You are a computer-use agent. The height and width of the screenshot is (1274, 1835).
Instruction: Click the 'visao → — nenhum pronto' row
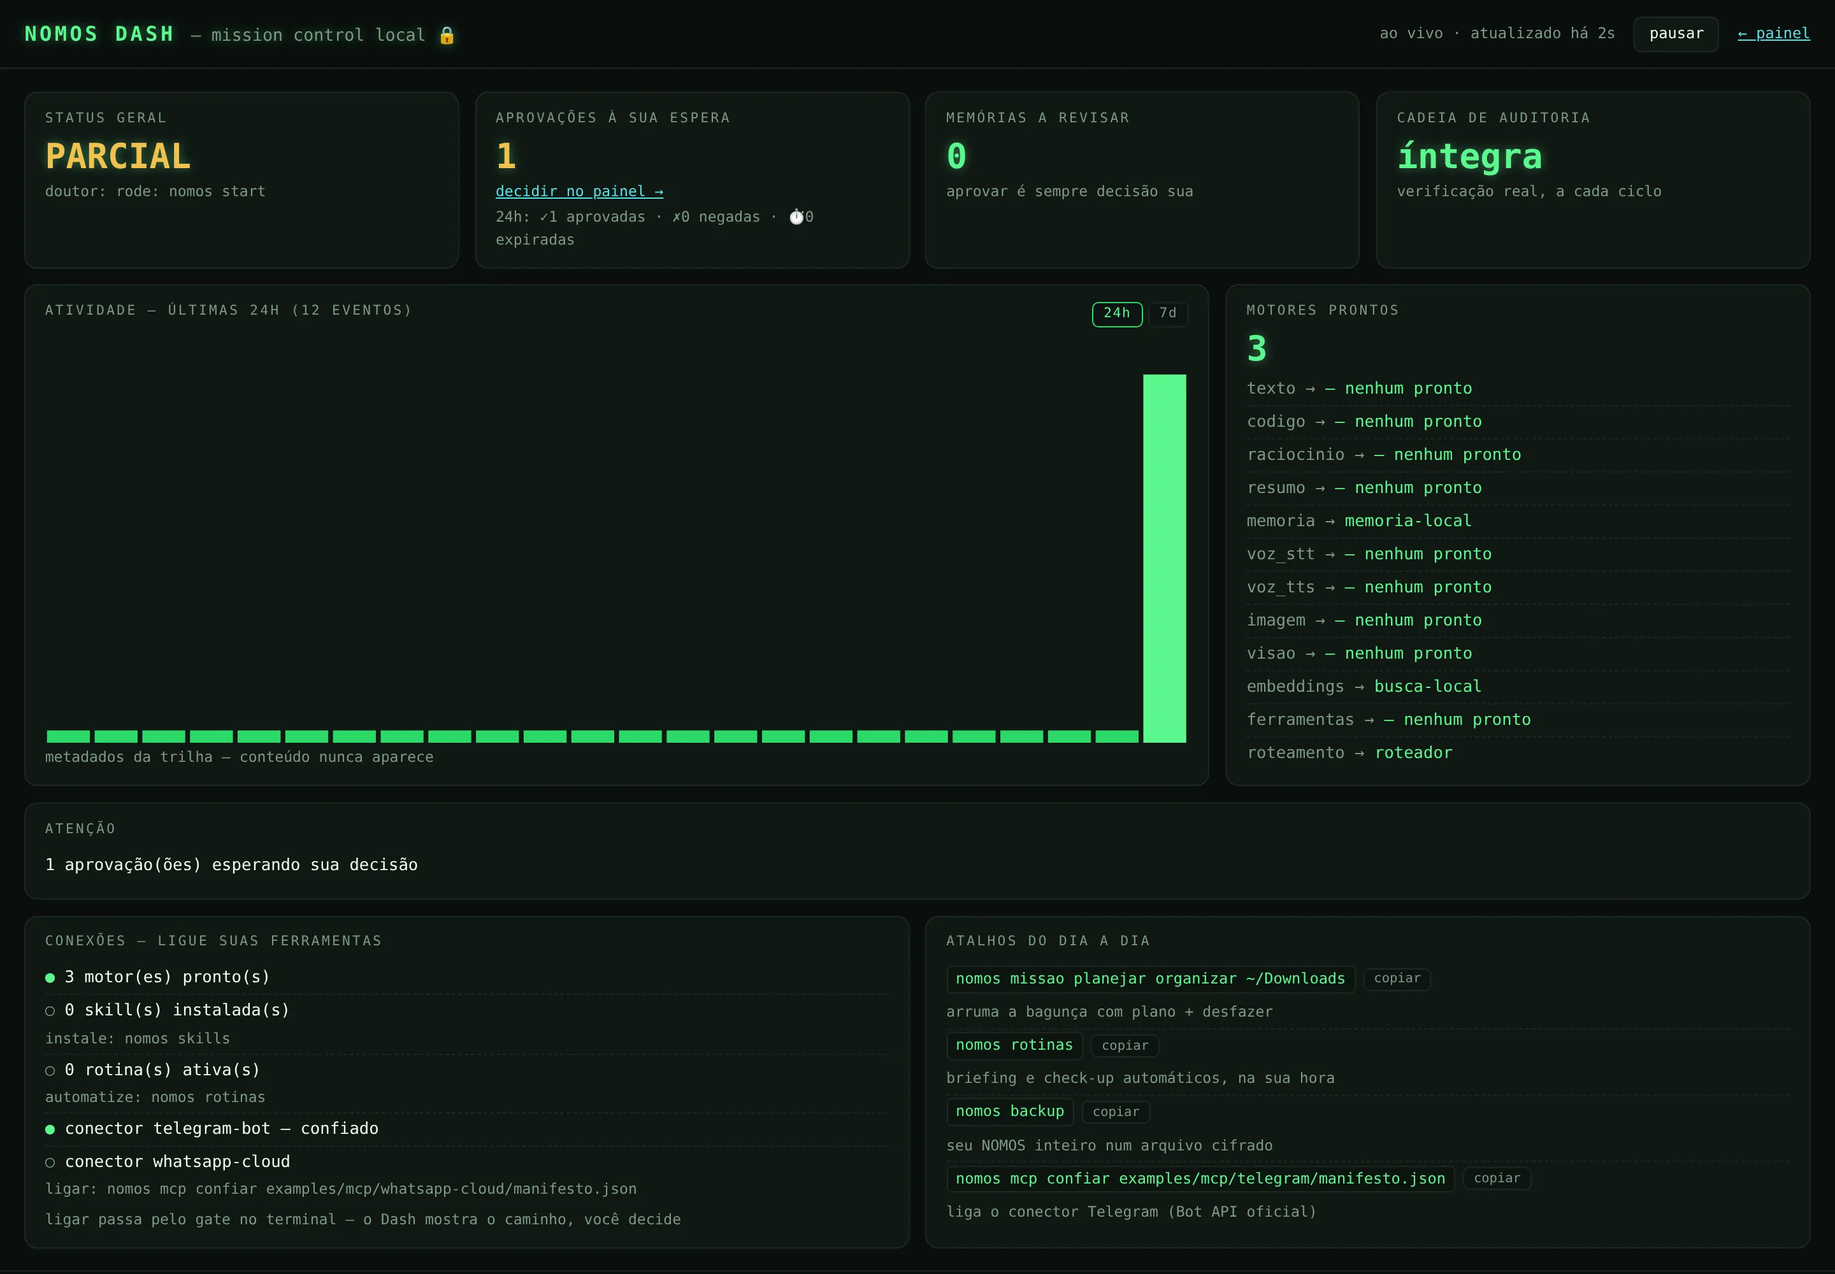tap(1518, 653)
